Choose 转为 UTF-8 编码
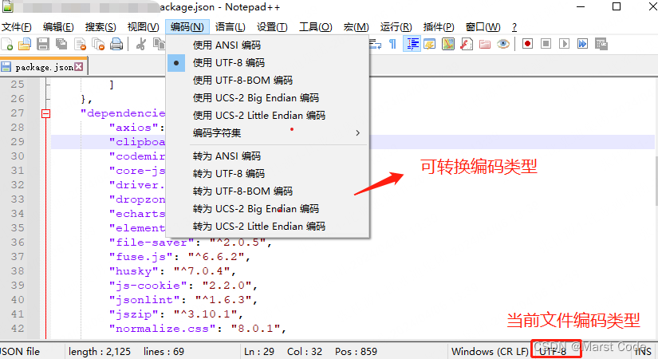 pyautogui.click(x=268, y=174)
